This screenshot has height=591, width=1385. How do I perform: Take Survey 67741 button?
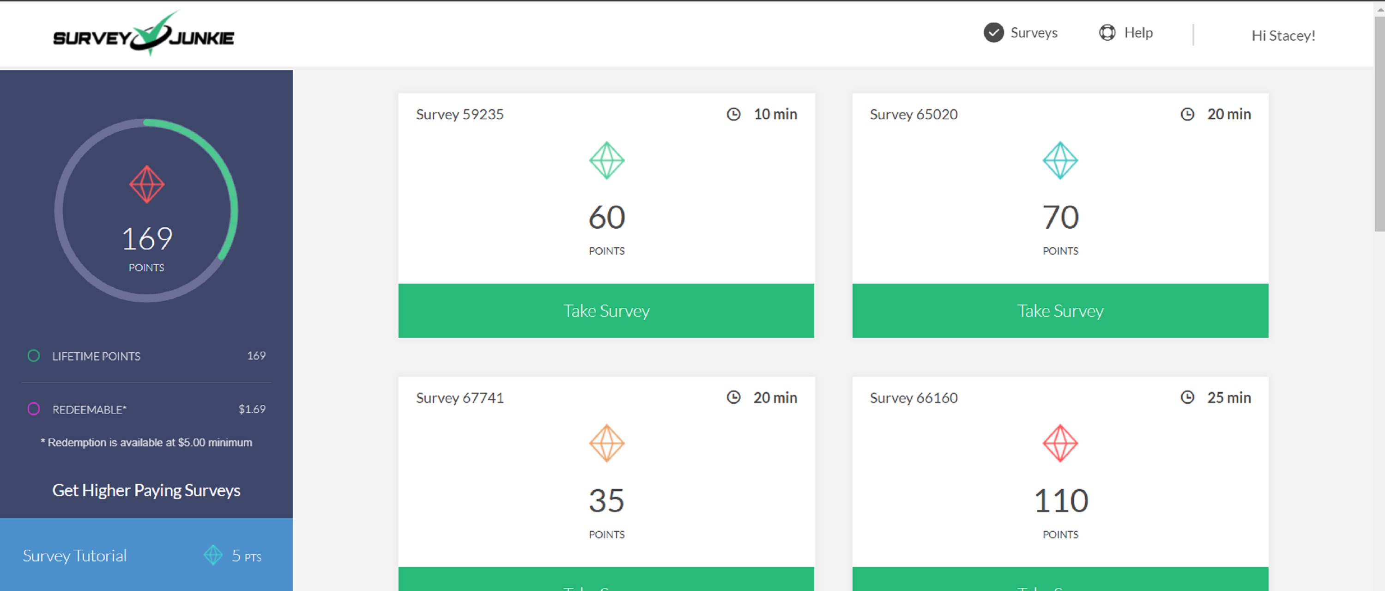pyautogui.click(x=606, y=579)
